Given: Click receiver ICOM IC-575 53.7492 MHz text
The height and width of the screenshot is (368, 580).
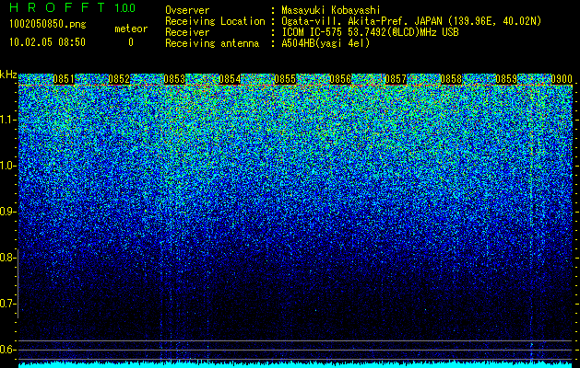Looking at the screenshot, I should tap(370, 32).
